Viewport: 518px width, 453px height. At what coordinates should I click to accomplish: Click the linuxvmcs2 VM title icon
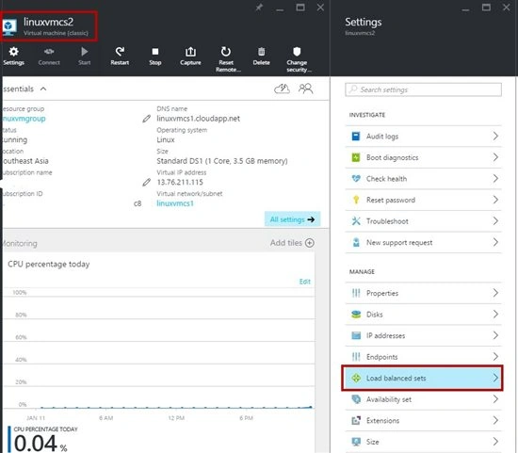tap(9, 27)
